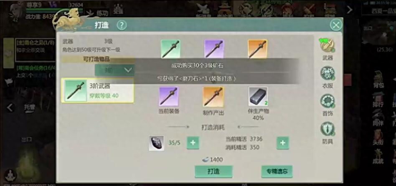
Task: Select the 武器 weapon category icon
Action: coord(327,45)
